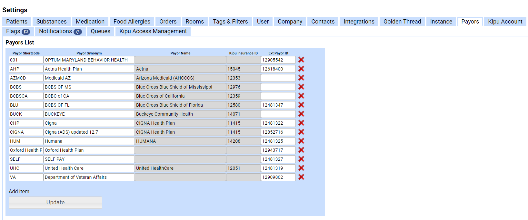Click the bell icon beside Notifications

pos(77,32)
